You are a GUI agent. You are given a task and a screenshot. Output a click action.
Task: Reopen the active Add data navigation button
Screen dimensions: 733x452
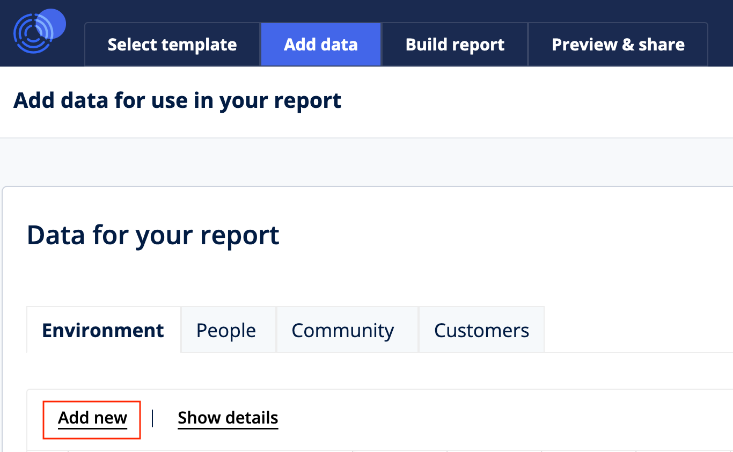320,45
